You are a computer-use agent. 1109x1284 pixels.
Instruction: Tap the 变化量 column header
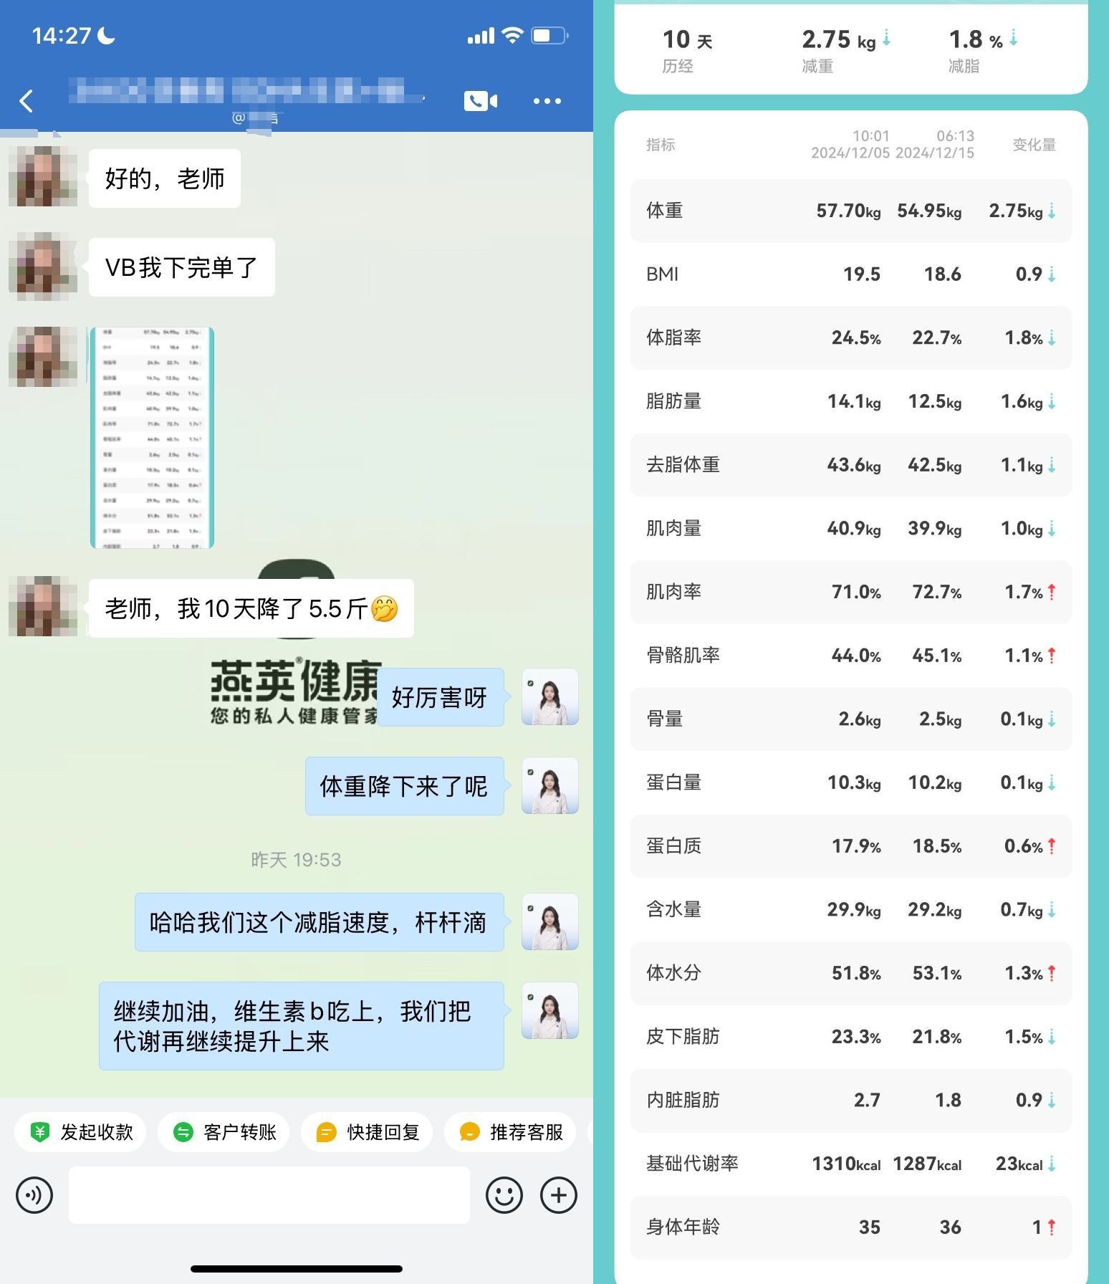(x=1034, y=144)
